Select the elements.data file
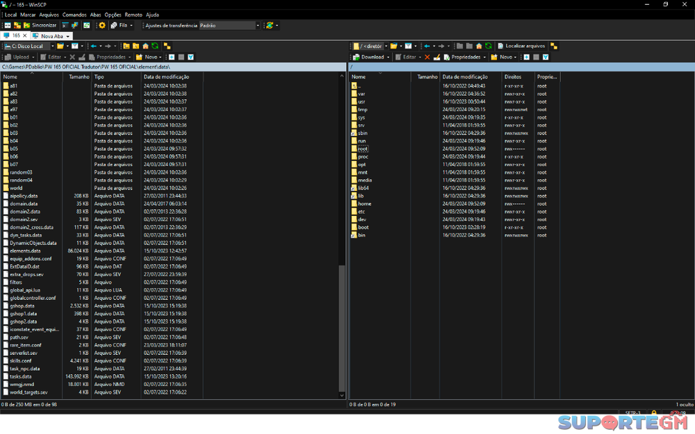695x434 pixels. [25, 251]
